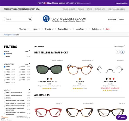View Eurospec 39 star rating reviews

tap(110, 90)
